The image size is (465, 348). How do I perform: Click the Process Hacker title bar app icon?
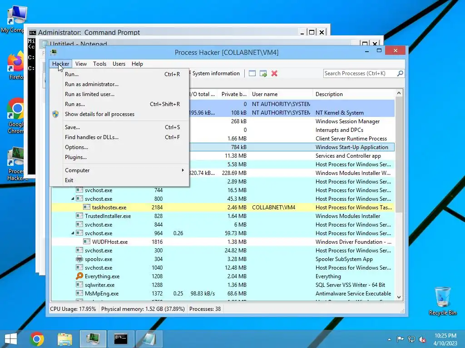click(x=54, y=53)
